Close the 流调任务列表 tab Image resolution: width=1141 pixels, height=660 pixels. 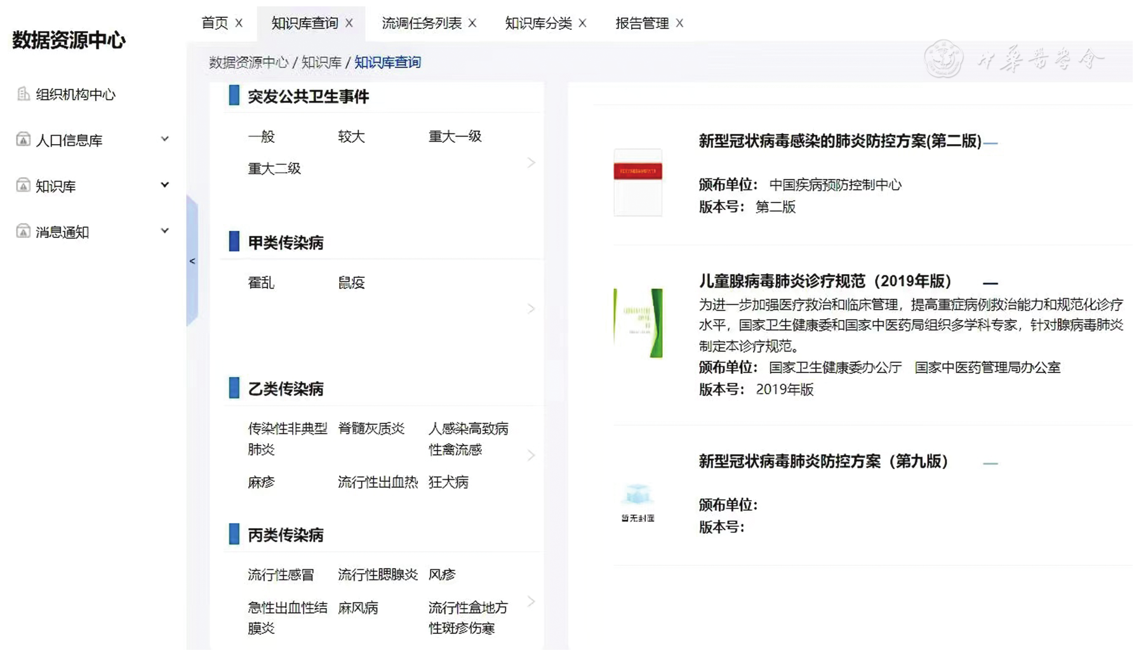(x=472, y=23)
